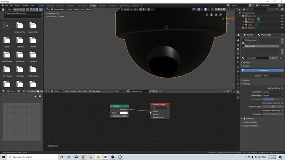The image size is (285, 160).
Task: Click the camera view icon in viewport
Action: 212,15
